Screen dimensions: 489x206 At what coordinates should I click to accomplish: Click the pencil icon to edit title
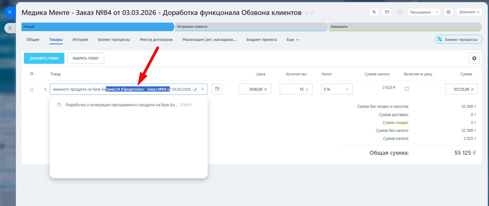pyautogui.click(x=307, y=13)
